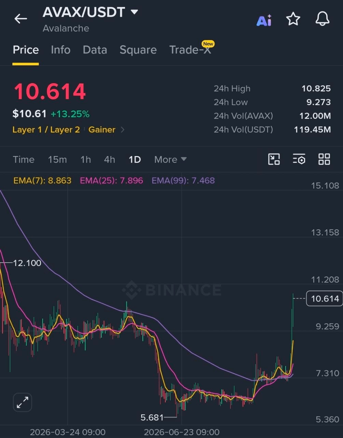Switch to the Price tab
Image resolution: width=343 pixels, height=438 pixels.
(26, 50)
